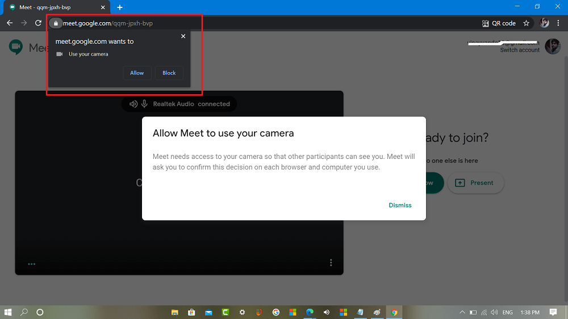Block camera access in permission popup
Screen dimensions: 568x319
pyautogui.click(x=169, y=73)
